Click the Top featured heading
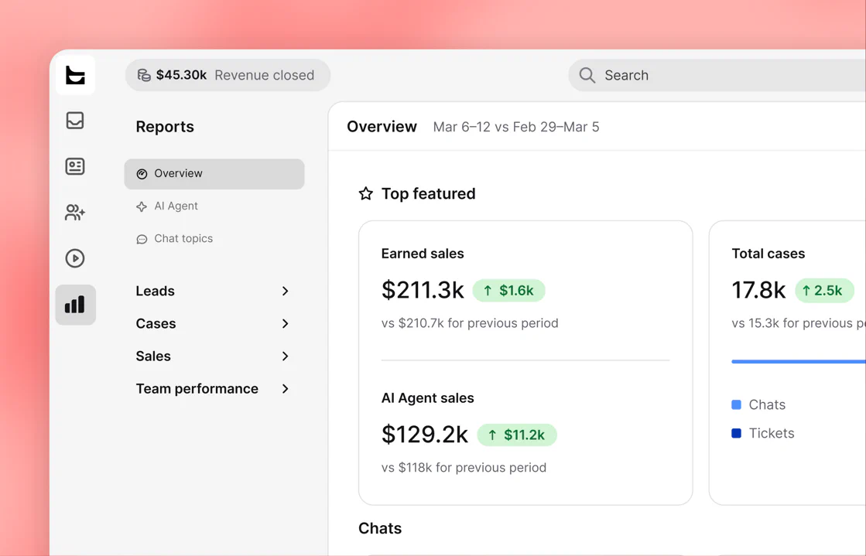866x556 pixels. coord(428,194)
